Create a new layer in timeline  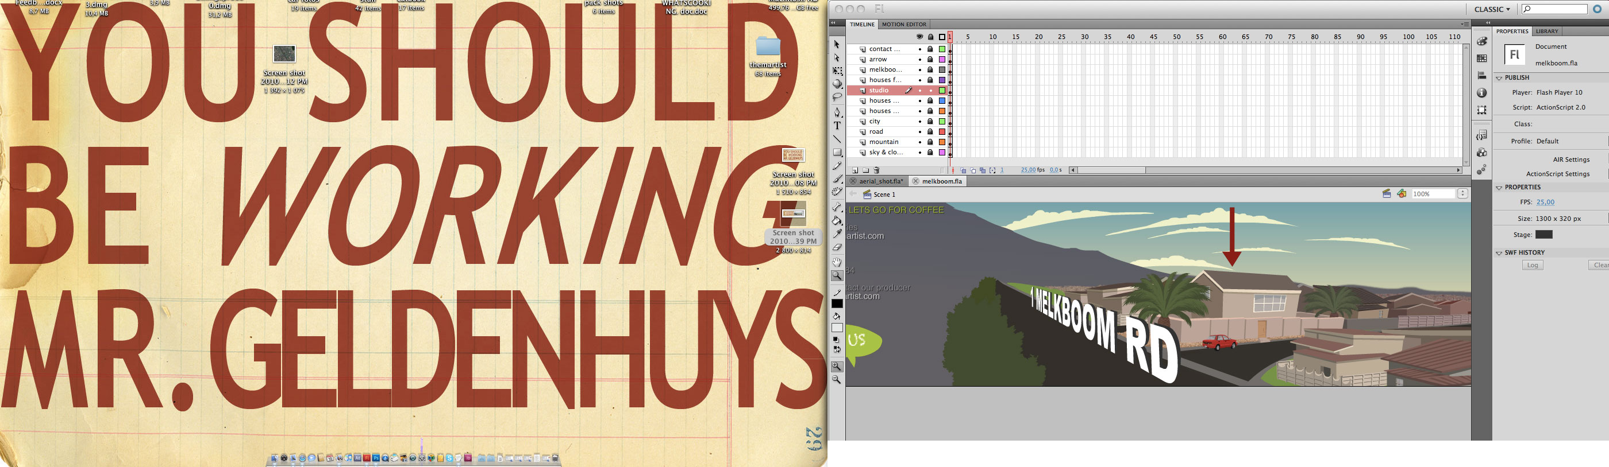tap(855, 170)
